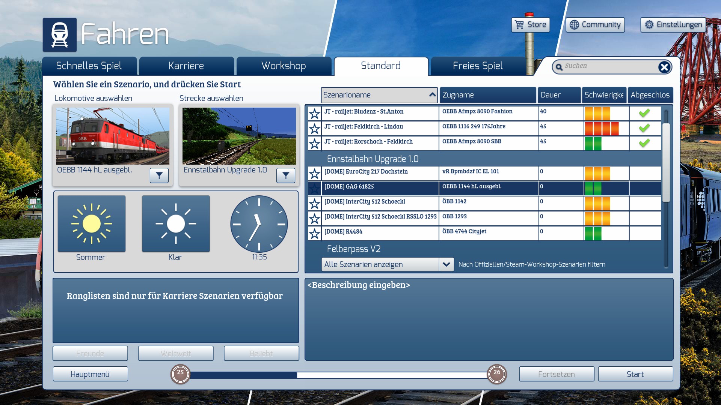Open Alle Szenarien anzeigen dropdown
This screenshot has height=405, width=721.
(446, 264)
